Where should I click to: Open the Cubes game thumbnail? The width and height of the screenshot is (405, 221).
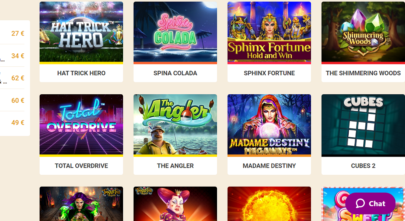click(x=363, y=124)
